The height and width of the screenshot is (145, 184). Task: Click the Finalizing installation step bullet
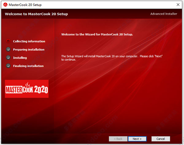pos(8,66)
